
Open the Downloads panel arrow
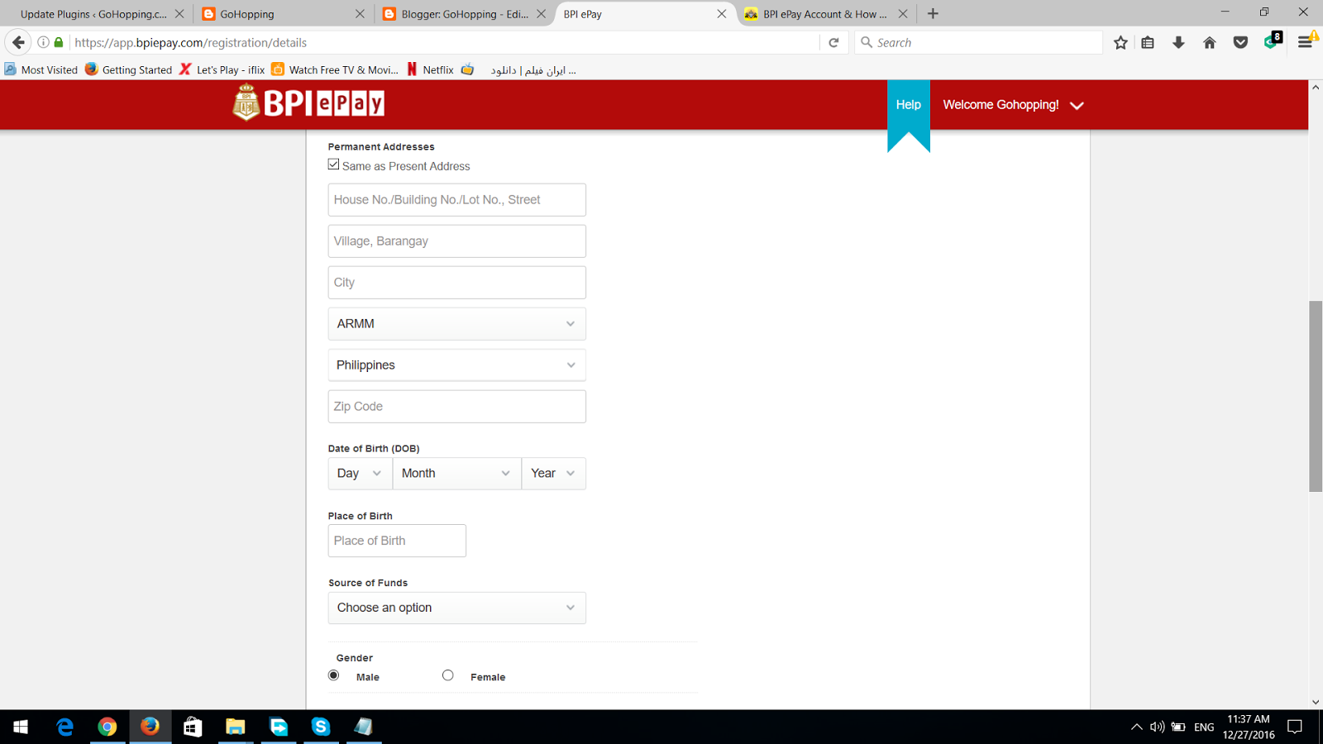1179,42
